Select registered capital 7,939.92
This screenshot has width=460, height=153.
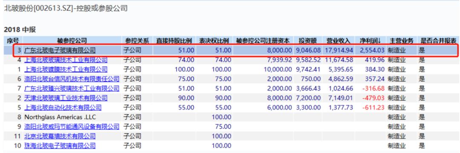pos(279,60)
